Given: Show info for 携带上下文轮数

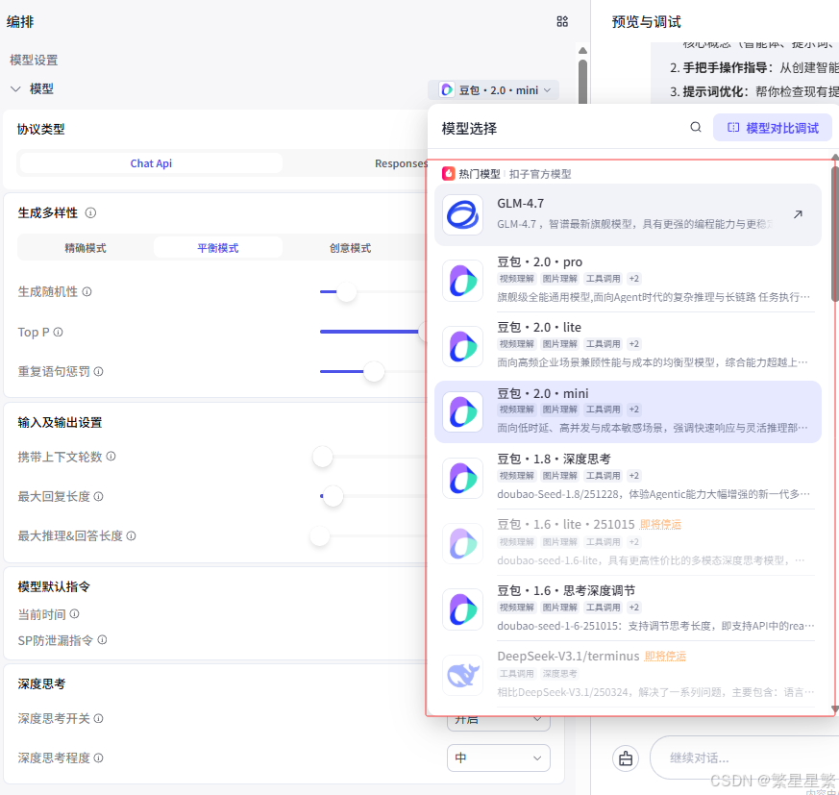Looking at the screenshot, I should 111,456.
